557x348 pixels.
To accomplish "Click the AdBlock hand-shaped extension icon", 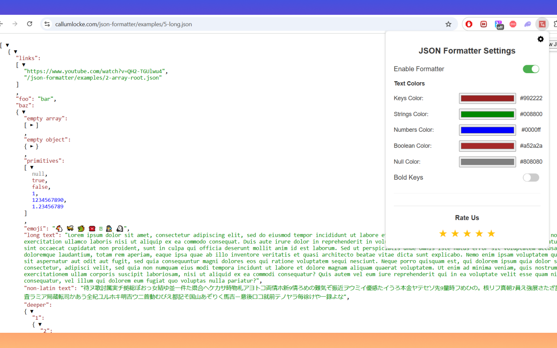I will coord(469,24).
